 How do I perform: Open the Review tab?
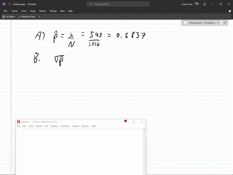(x=53, y=11)
